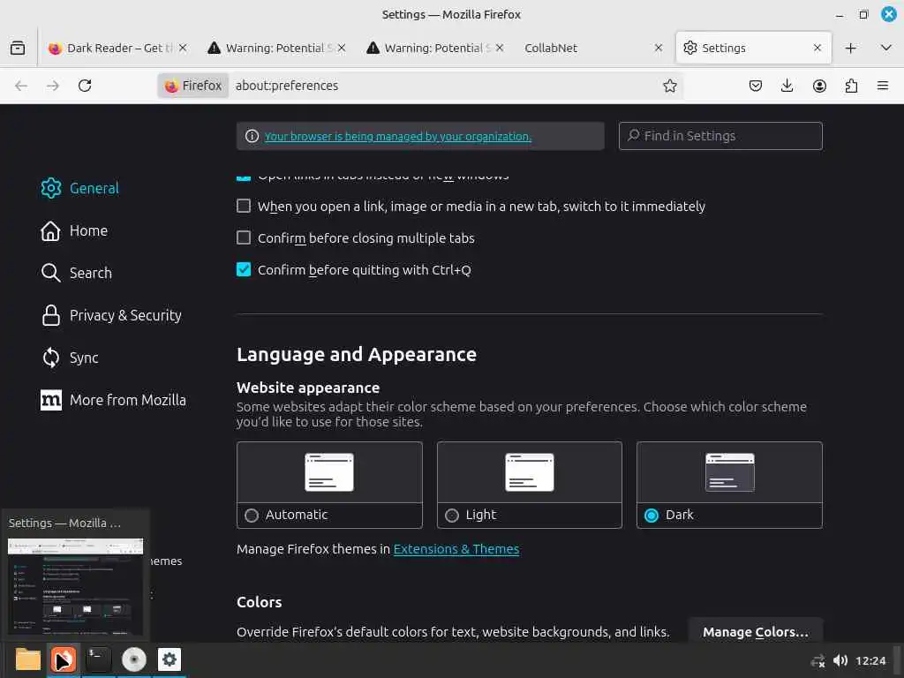Expand the list all tabs chevron
The height and width of the screenshot is (678, 904).
pyautogui.click(x=886, y=48)
